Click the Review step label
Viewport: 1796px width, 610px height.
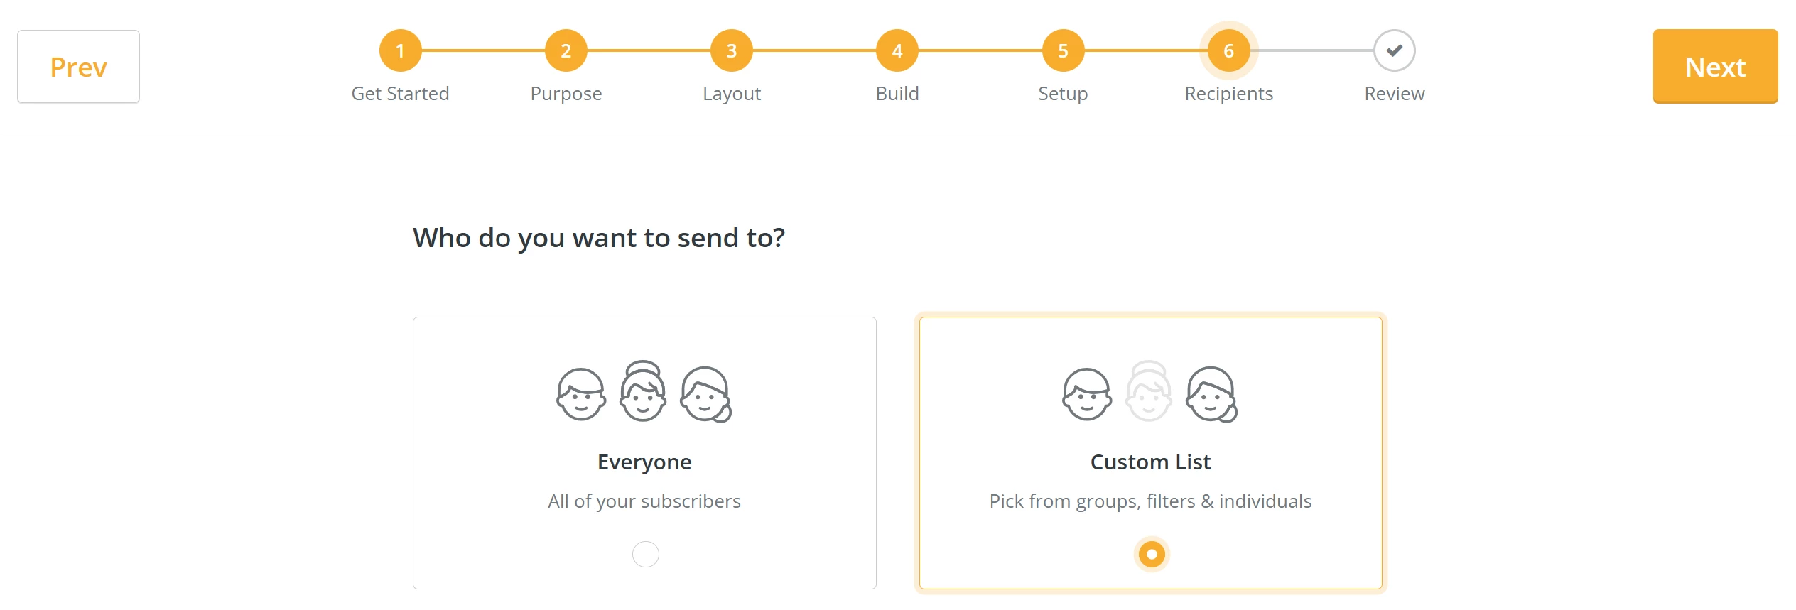1394,94
